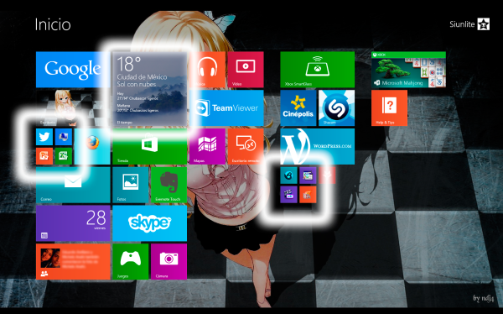Launch Xbox SmartGlass tile

(317, 70)
